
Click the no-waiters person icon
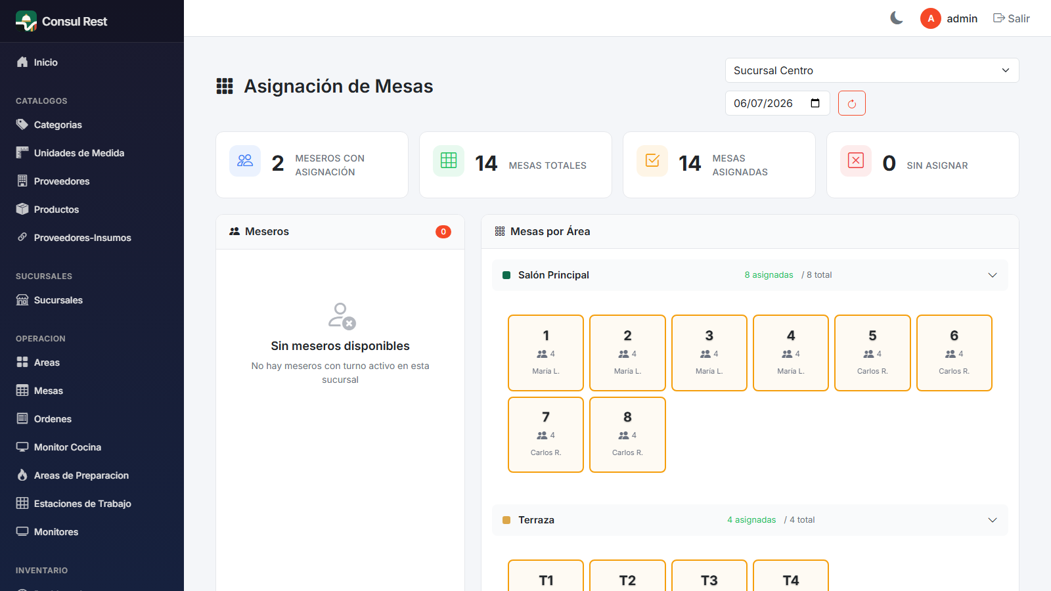pos(342,316)
